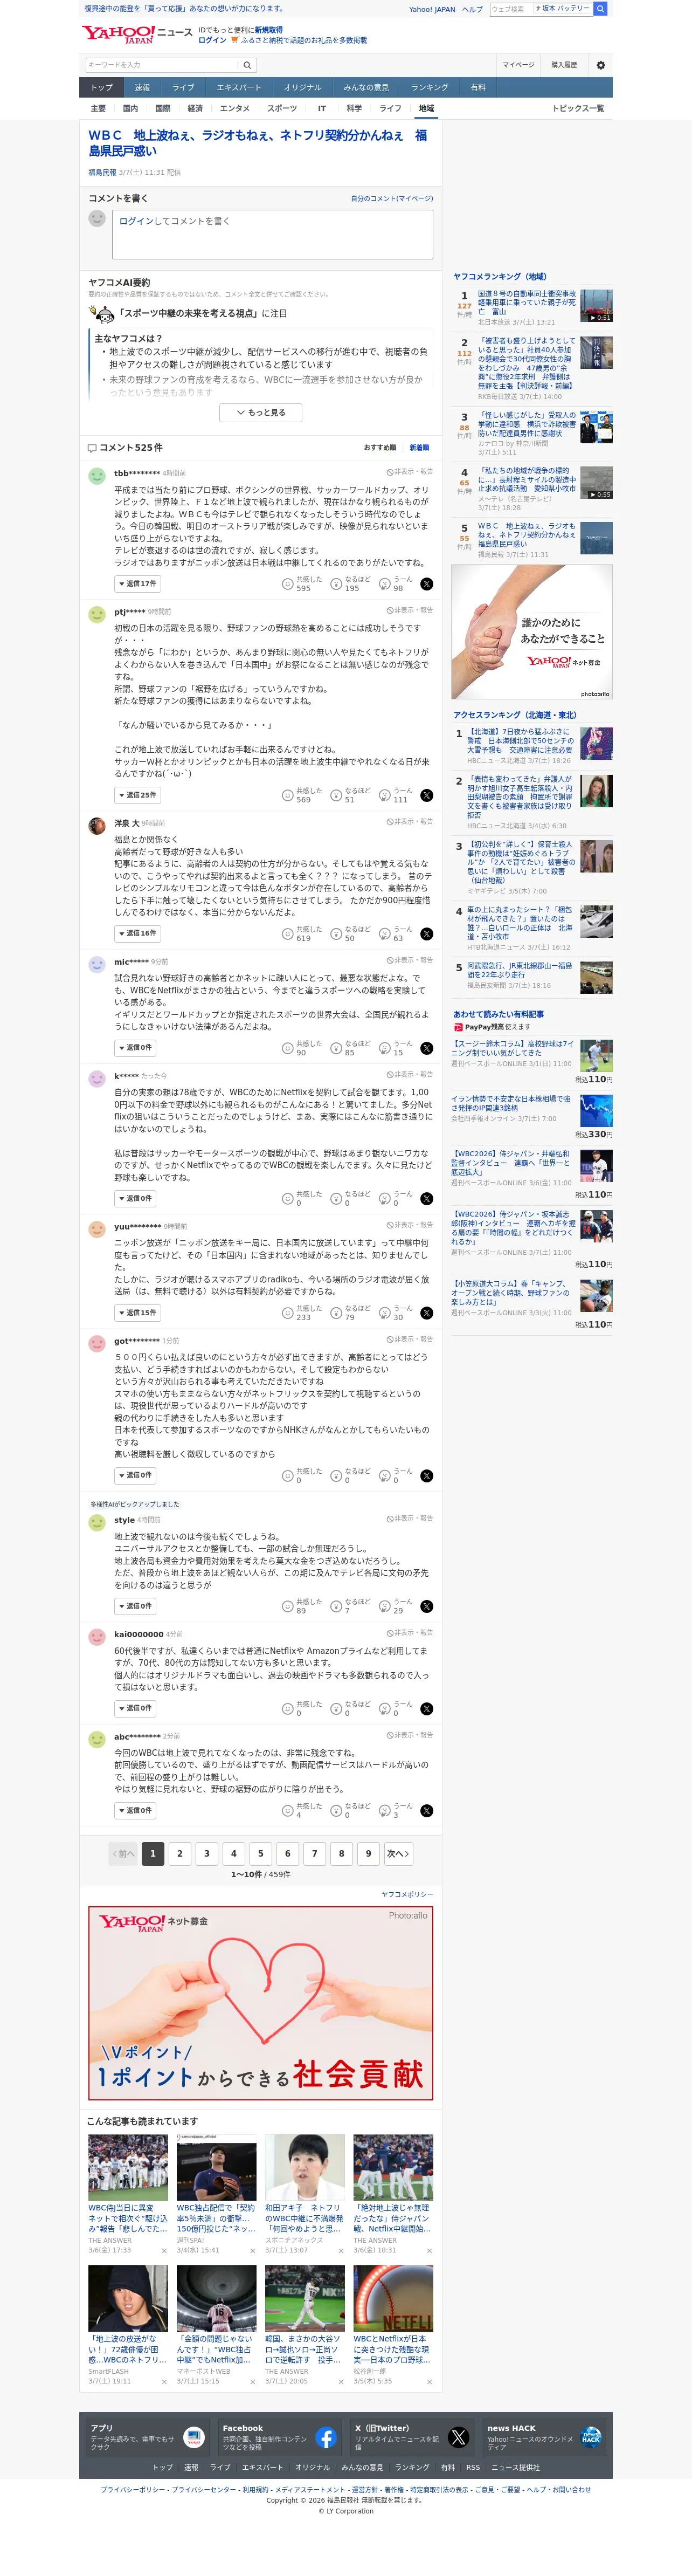Expand 返信25件 replies on ptj's comment

click(x=137, y=796)
